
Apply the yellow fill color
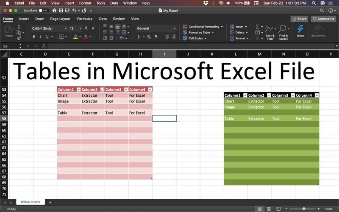pyautogui.click(x=75, y=37)
